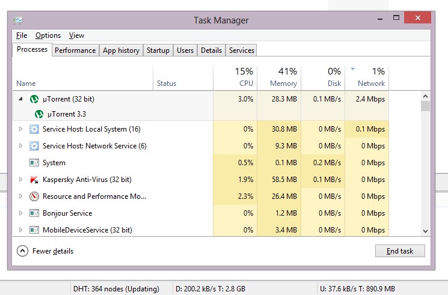Click the System process icon
The height and width of the screenshot is (295, 448).
(34, 163)
